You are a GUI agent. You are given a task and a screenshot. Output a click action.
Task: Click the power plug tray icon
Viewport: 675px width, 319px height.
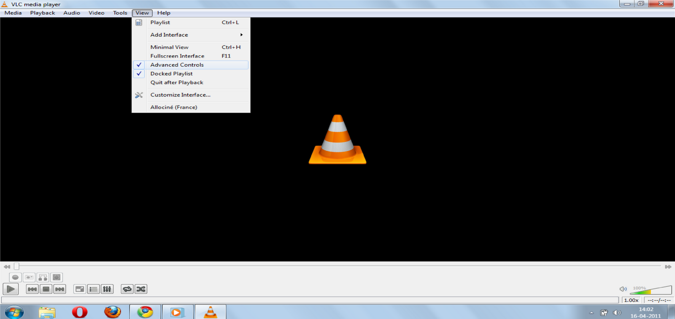point(604,313)
